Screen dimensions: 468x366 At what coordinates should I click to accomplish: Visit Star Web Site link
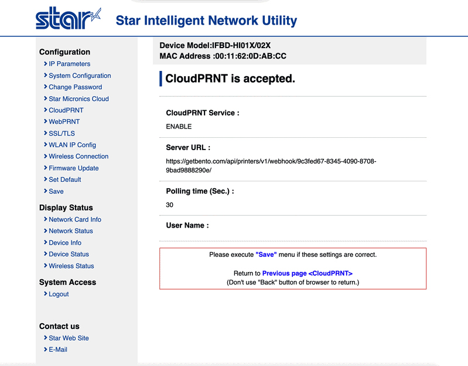point(69,338)
